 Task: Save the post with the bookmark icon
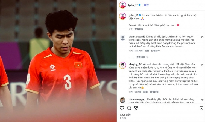click(201, 108)
